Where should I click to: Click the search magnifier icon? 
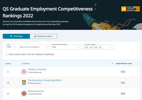46,47
